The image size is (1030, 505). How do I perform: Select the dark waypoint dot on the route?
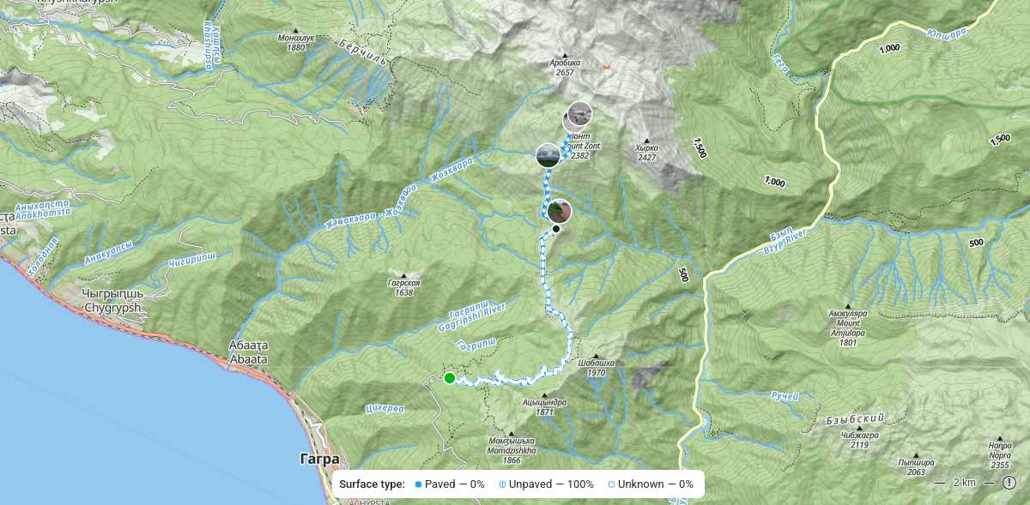coord(556,229)
